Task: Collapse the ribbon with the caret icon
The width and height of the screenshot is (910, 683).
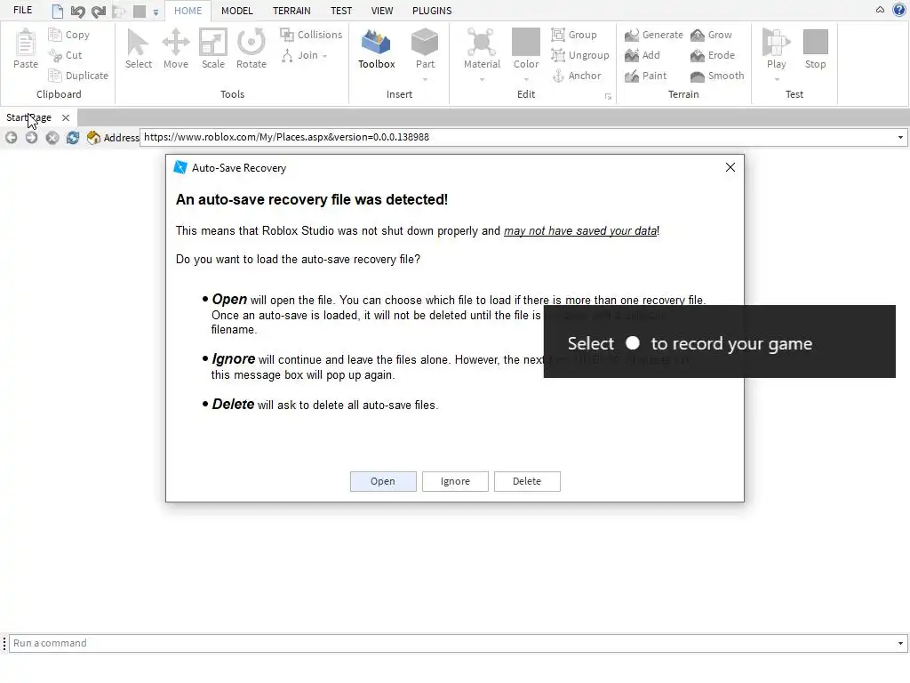Action: pyautogui.click(x=880, y=10)
